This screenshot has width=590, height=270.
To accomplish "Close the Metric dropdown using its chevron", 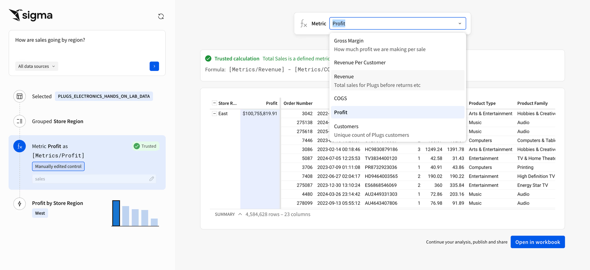I will click(460, 24).
